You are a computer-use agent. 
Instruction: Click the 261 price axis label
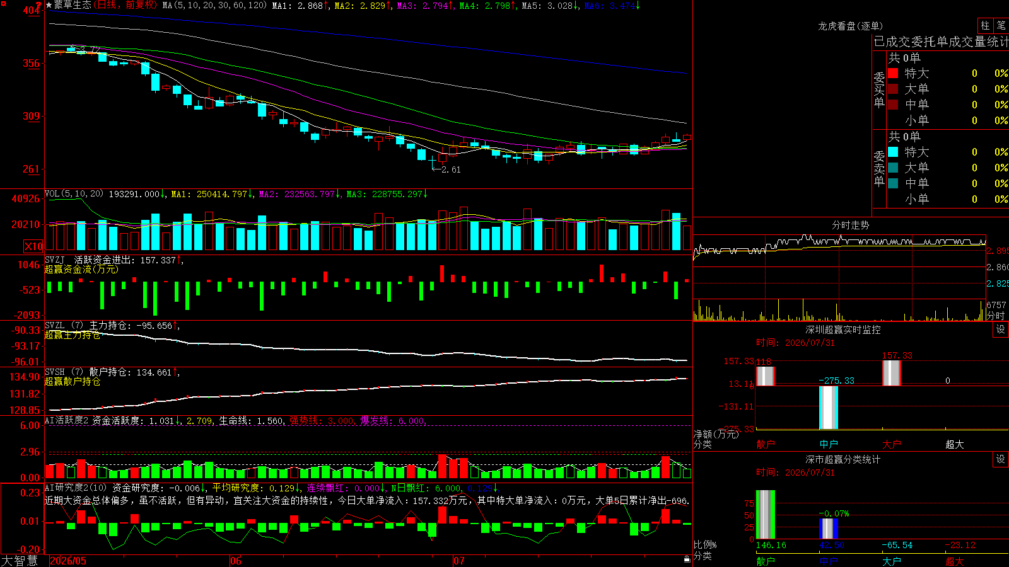(x=32, y=169)
